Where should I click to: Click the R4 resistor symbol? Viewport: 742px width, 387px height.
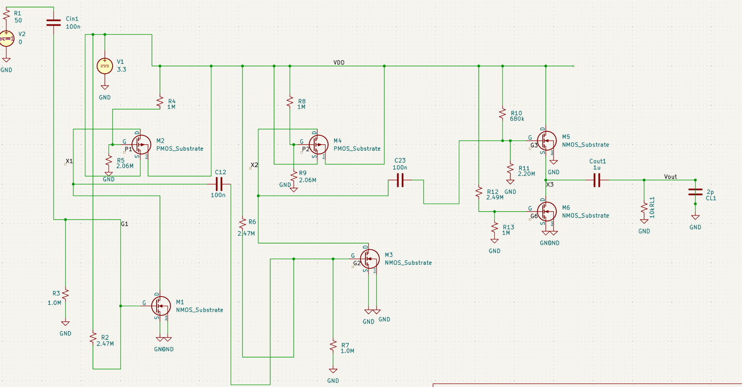point(160,102)
